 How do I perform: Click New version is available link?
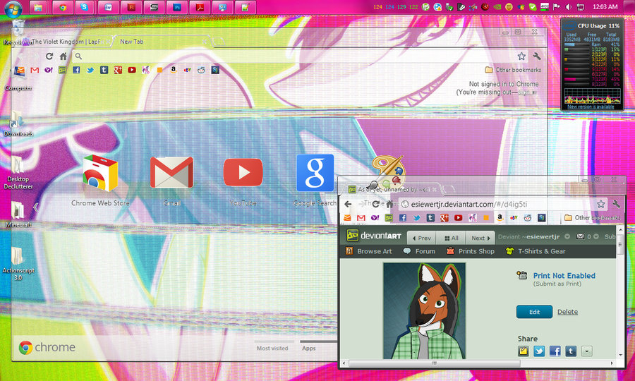[591, 107]
